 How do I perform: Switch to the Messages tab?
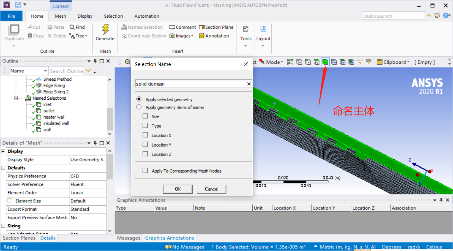coord(129,238)
